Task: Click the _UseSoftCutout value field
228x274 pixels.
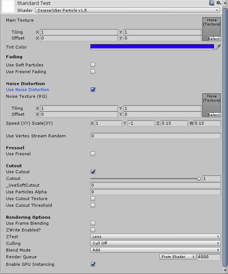Action: click(x=155, y=185)
